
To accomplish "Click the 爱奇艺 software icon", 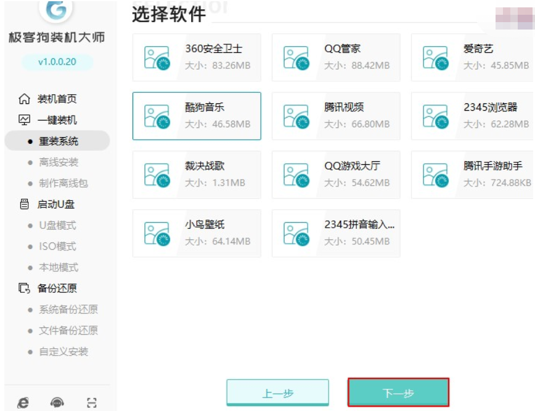I will click(x=436, y=58).
